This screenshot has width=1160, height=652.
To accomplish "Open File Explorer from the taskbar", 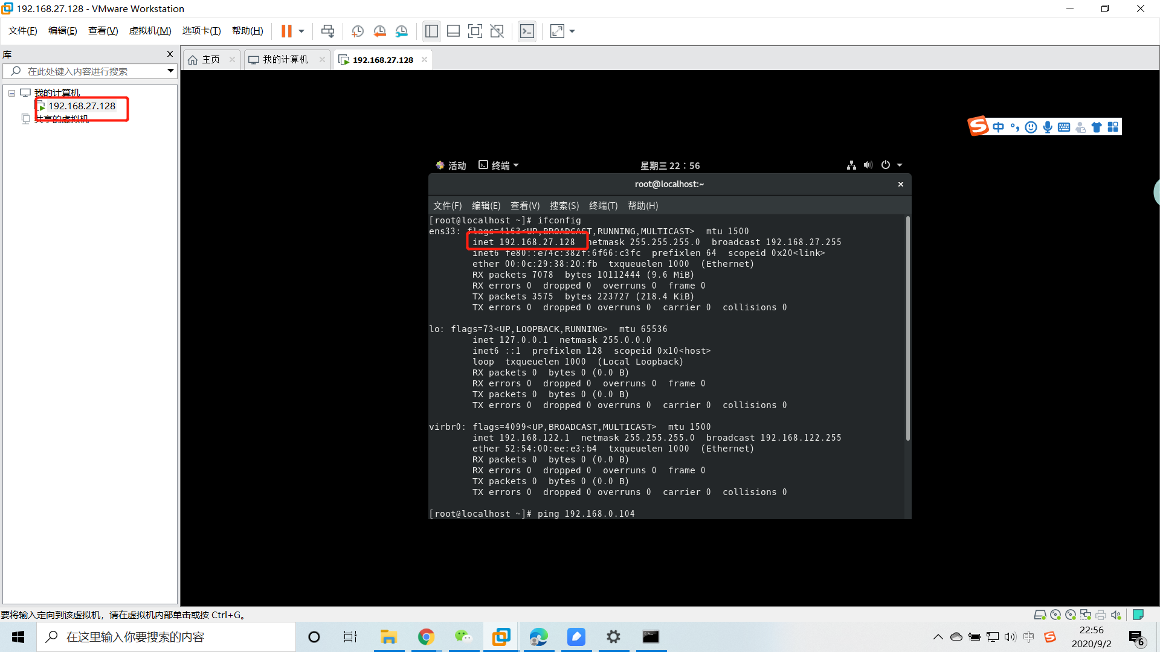I will [x=388, y=637].
